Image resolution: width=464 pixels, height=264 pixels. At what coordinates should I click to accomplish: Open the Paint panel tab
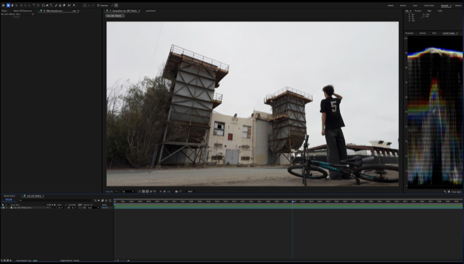434,33
